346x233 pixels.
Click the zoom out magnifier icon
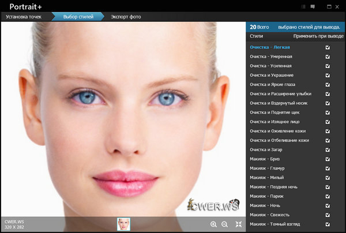click(x=225, y=224)
